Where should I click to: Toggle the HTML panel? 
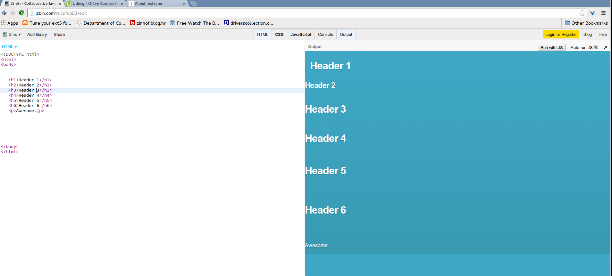point(263,34)
